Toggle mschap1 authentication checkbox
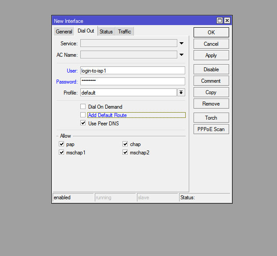Viewport: 277px width, 256px height. 61,153
